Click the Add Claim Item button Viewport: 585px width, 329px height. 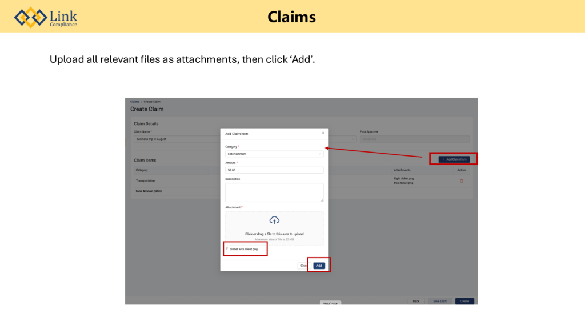454,159
